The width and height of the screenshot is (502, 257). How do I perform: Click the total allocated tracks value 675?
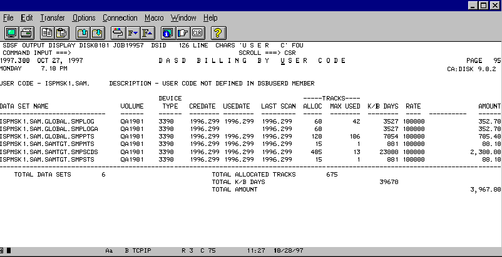(x=332, y=175)
